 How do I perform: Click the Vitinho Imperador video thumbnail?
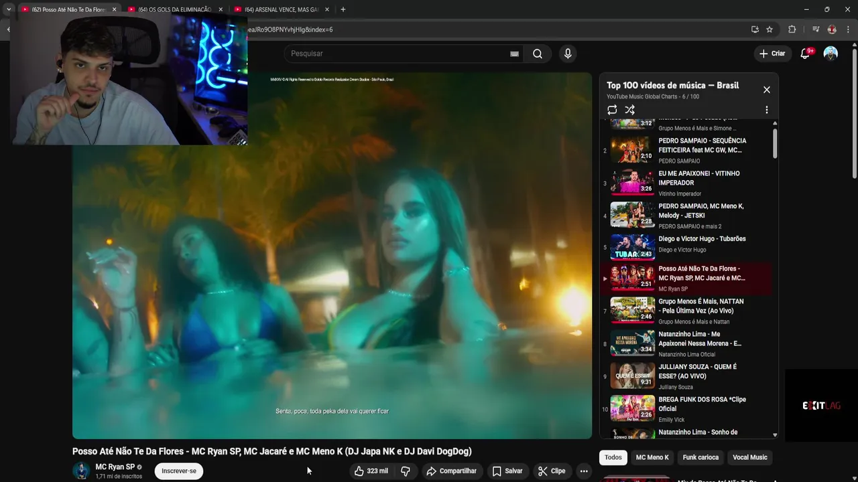pyautogui.click(x=632, y=182)
